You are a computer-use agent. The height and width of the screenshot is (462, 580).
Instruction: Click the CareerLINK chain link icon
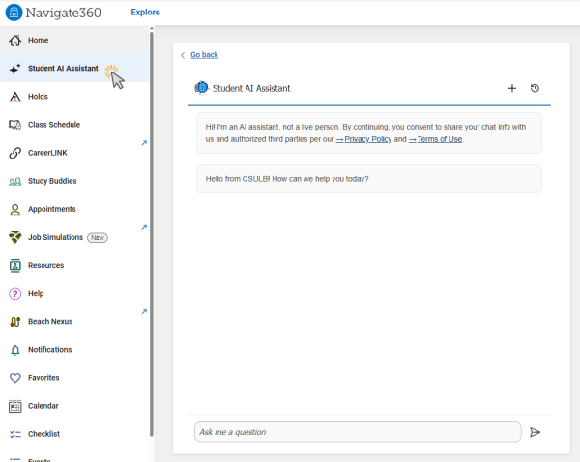pyautogui.click(x=15, y=153)
